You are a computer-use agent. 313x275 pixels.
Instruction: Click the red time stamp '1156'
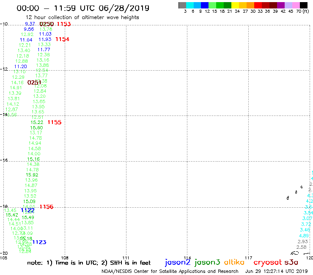[47, 207]
